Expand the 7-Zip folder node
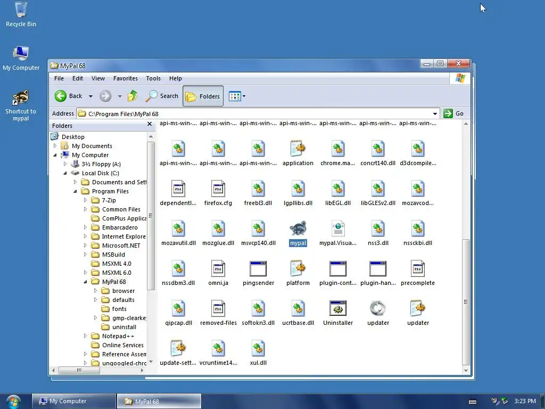Image resolution: width=545 pixels, height=409 pixels. point(85,200)
